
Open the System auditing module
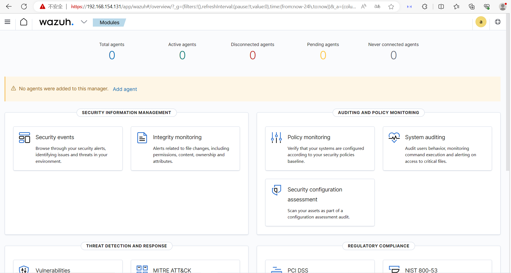(437, 148)
